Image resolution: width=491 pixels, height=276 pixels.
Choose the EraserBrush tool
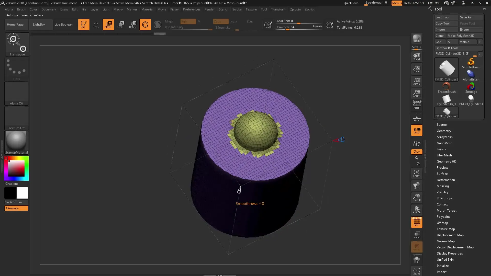point(447,88)
